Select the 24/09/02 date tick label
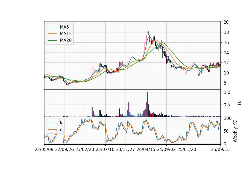The height and width of the screenshot is (176, 245). pyautogui.click(x=166, y=149)
